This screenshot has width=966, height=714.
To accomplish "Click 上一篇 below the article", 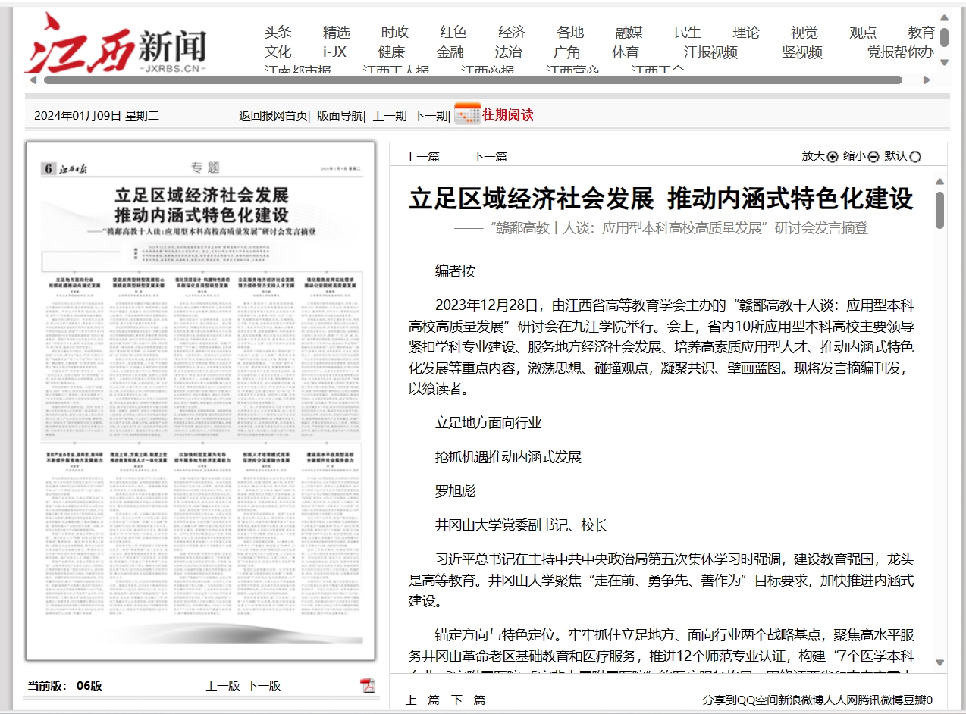I will tap(422, 700).
